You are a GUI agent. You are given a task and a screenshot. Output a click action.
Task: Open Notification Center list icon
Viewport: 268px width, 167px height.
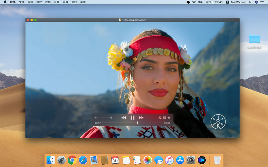[262, 2]
